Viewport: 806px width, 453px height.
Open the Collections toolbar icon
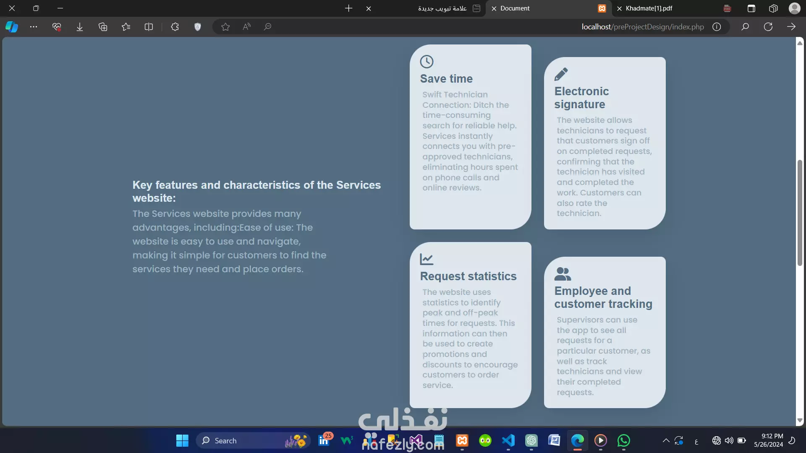pos(103,27)
